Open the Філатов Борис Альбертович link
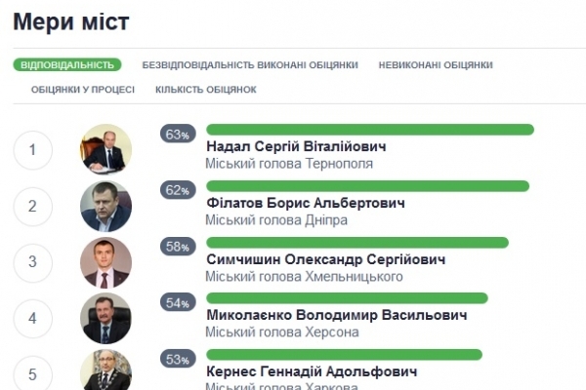Screen dimensions: 586x390 click(305, 203)
